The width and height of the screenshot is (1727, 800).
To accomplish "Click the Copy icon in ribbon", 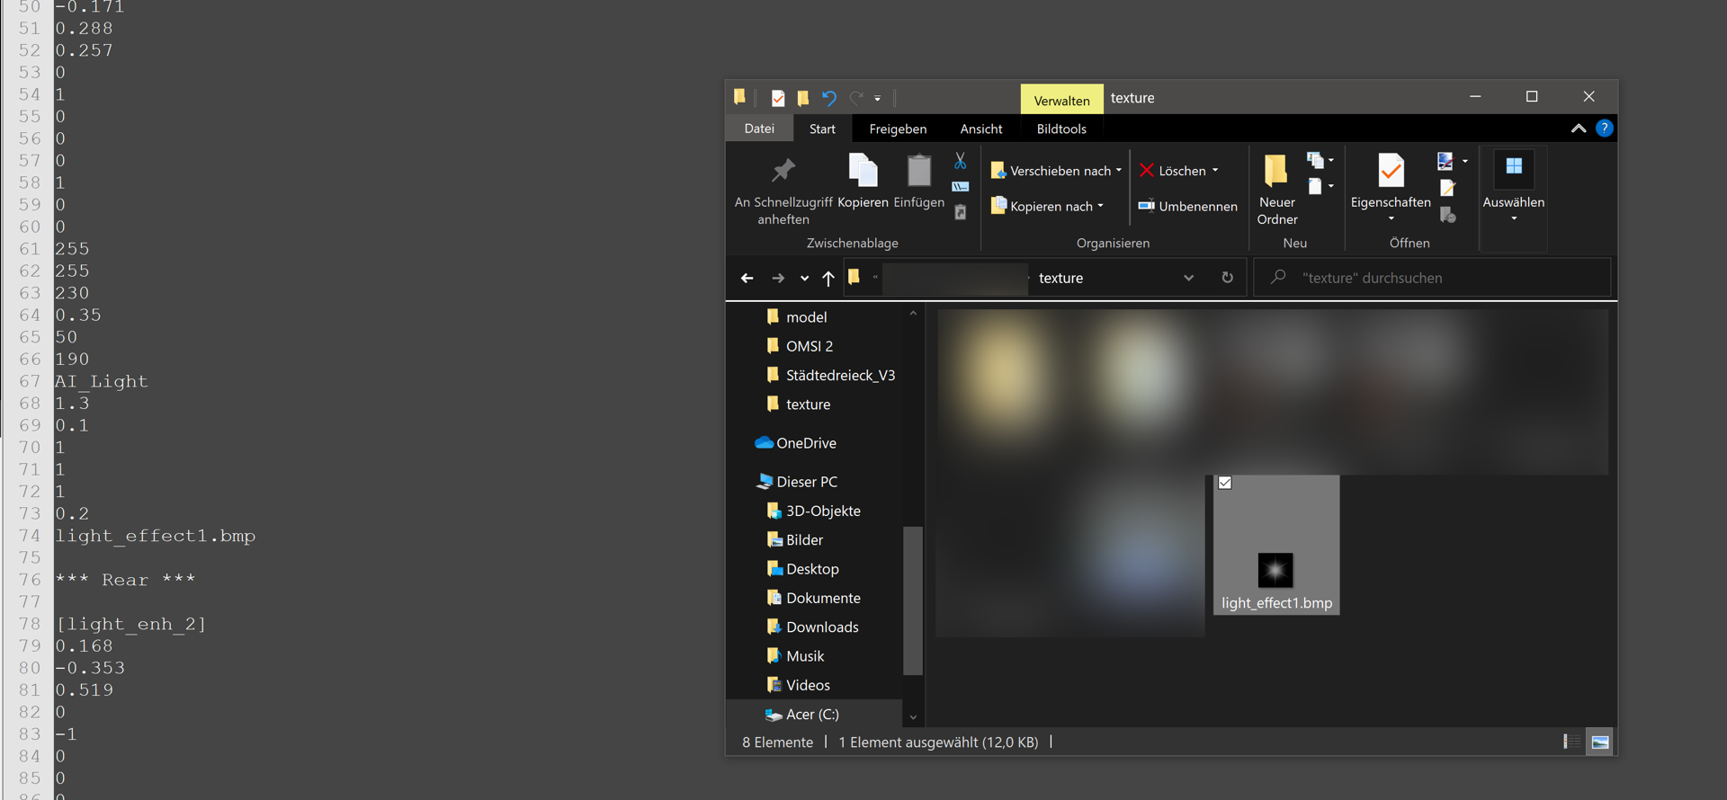I will 863,171.
